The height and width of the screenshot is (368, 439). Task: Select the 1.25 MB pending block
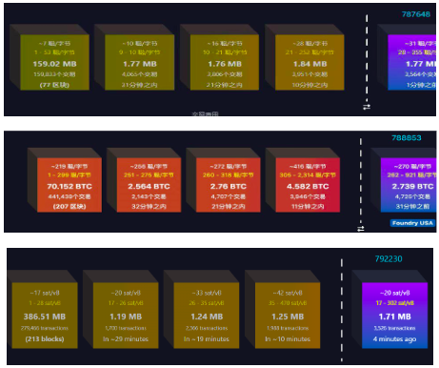(x=288, y=316)
